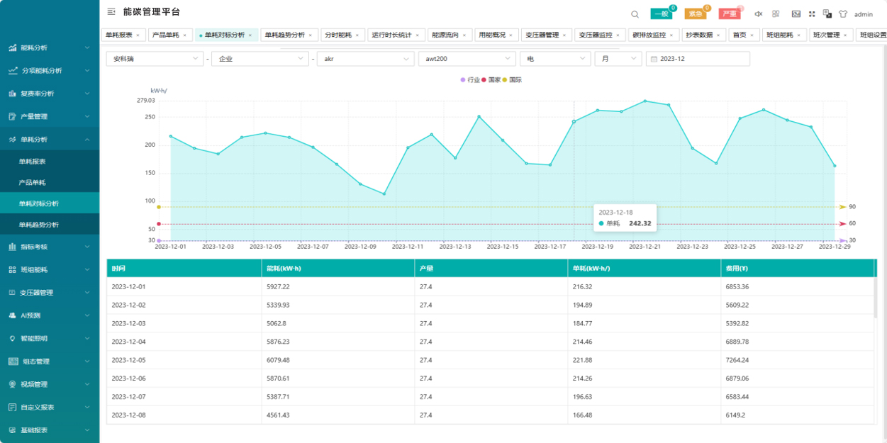Switch to the 碳排放监控 tab

tap(654, 35)
